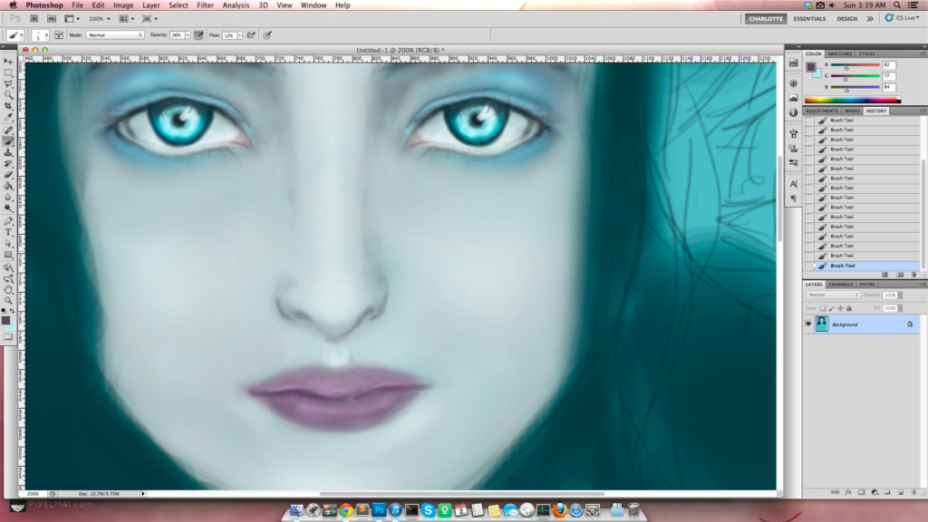Open the Image menu
Viewport: 928px width, 522px height.
[x=123, y=5]
